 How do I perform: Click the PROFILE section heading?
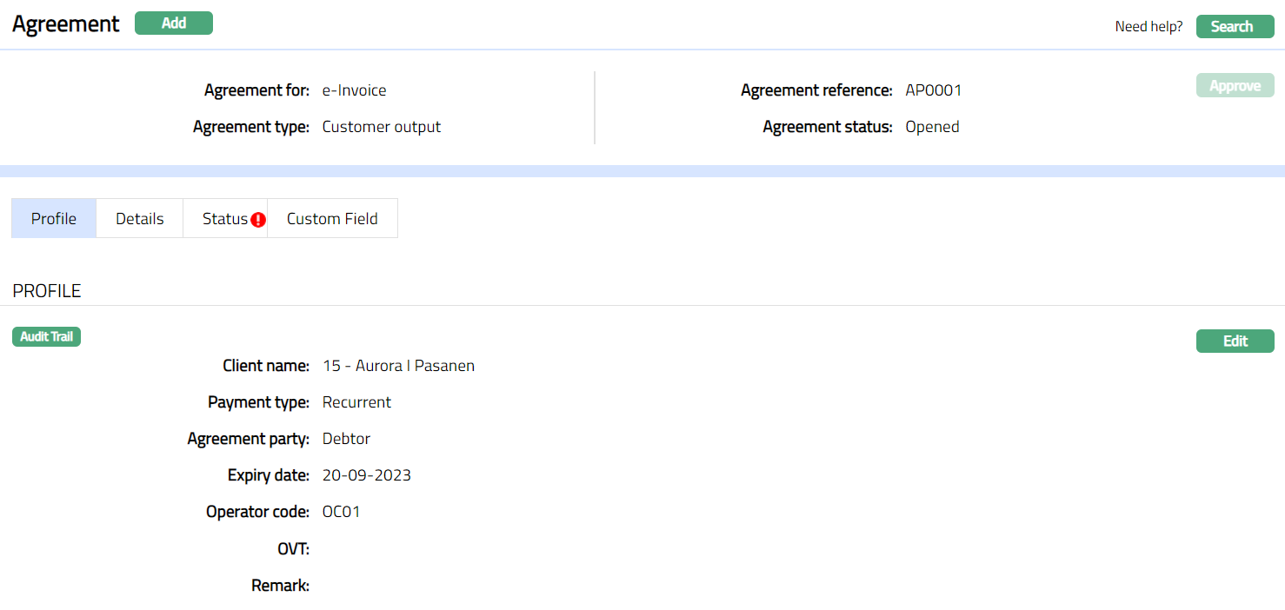pos(47,291)
